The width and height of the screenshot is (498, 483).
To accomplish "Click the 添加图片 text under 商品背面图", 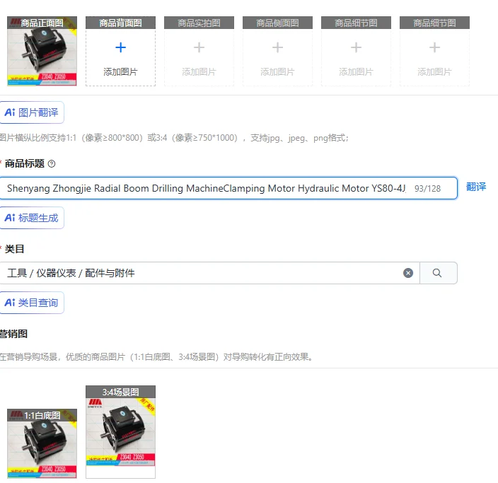I will click(120, 72).
